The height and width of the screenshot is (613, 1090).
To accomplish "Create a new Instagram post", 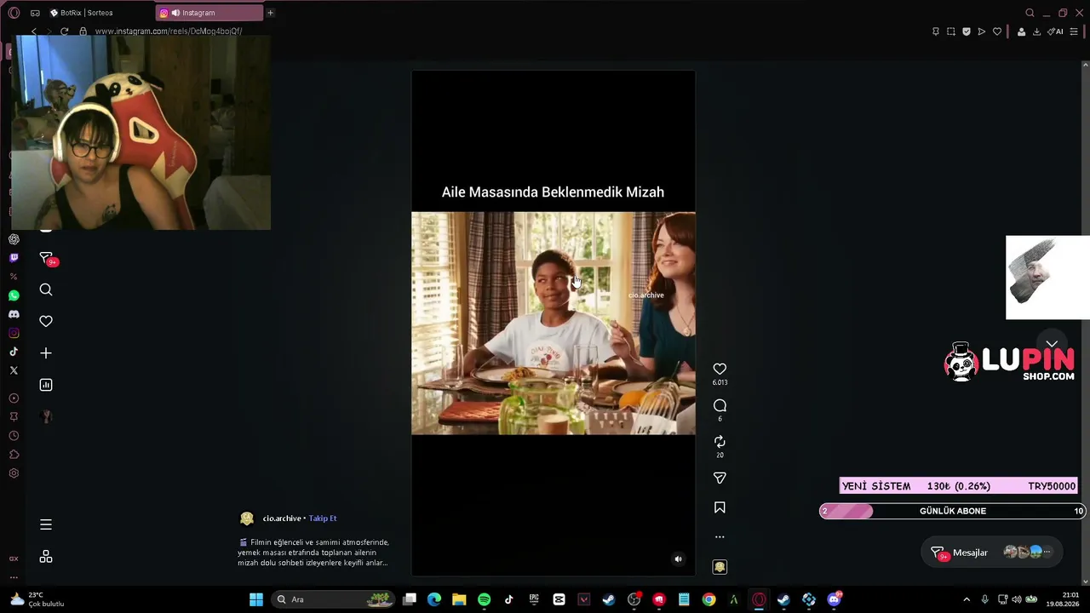I will [46, 353].
